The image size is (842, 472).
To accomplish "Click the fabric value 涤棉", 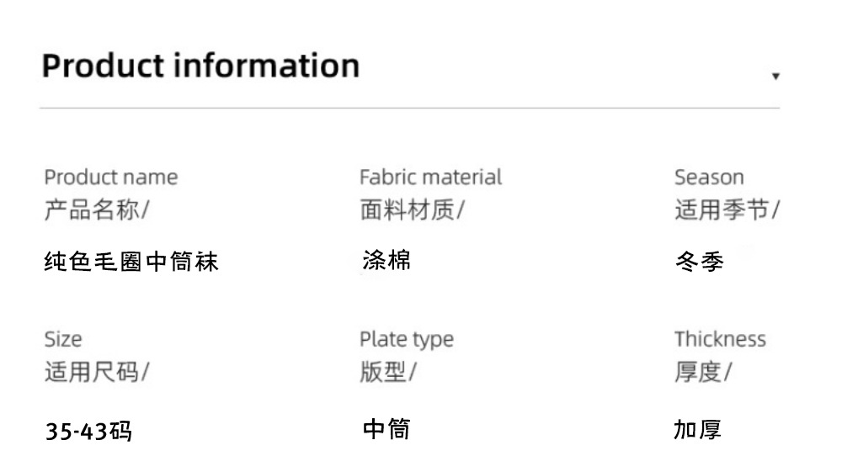I will click(386, 261).
